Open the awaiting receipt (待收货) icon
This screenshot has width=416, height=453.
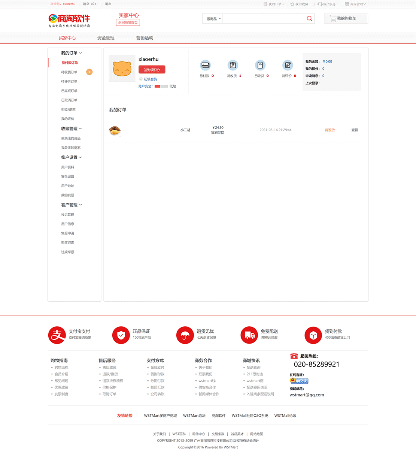233,65
